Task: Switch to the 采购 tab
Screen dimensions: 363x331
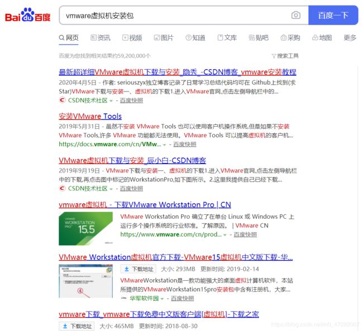Action: pos(290,38)
